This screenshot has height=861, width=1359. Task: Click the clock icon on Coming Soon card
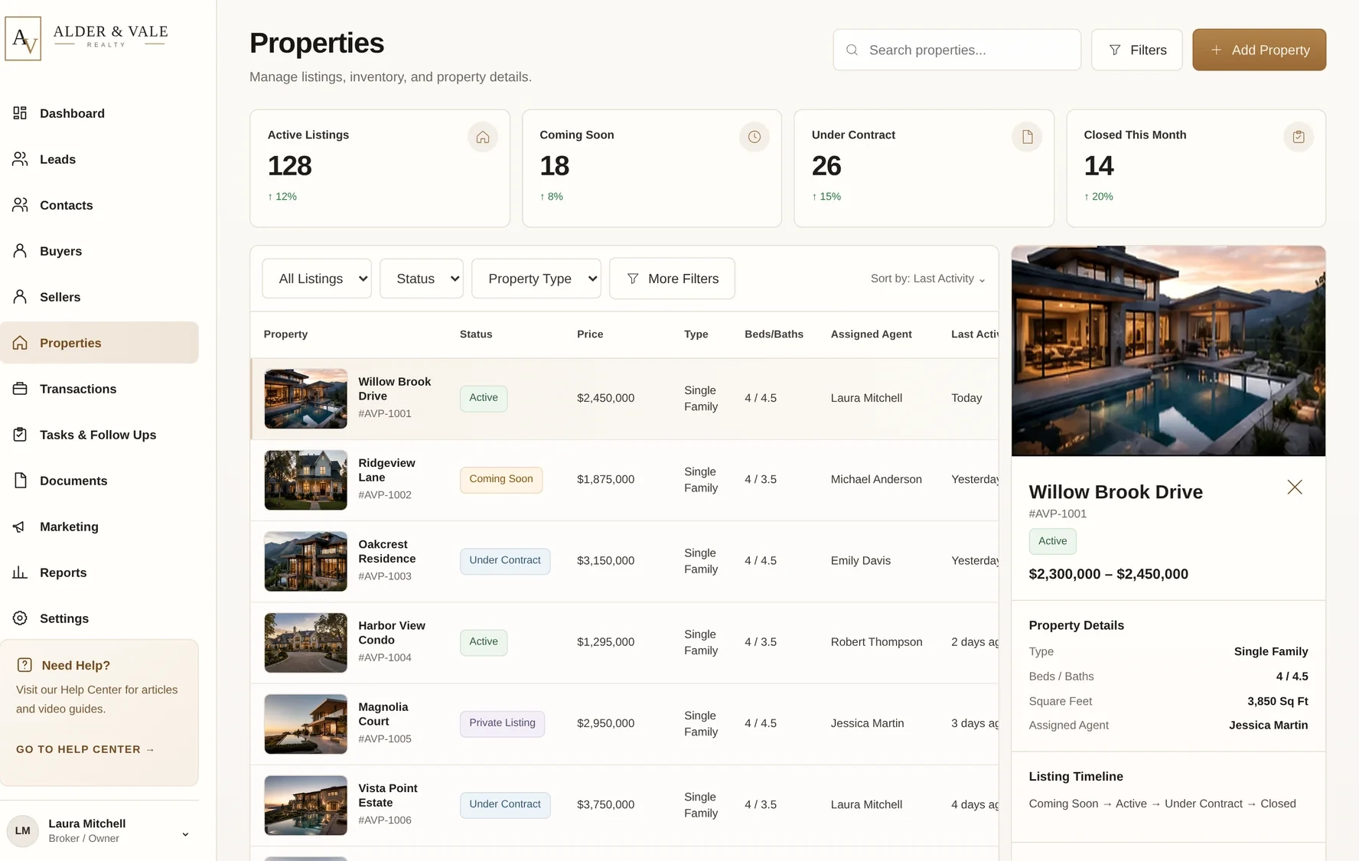pos(754,137)
